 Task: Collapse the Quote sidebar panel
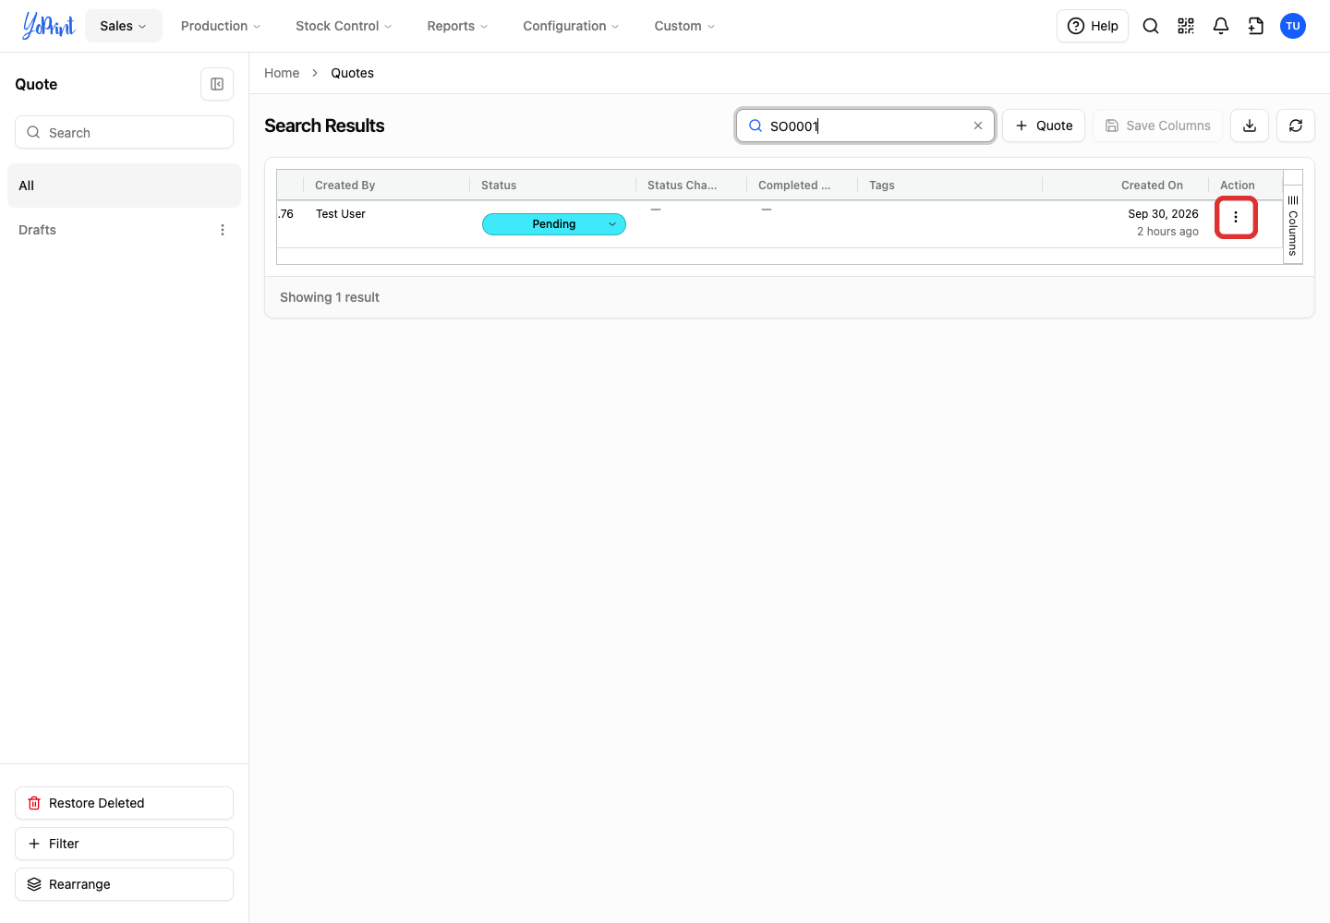(217, 84)
